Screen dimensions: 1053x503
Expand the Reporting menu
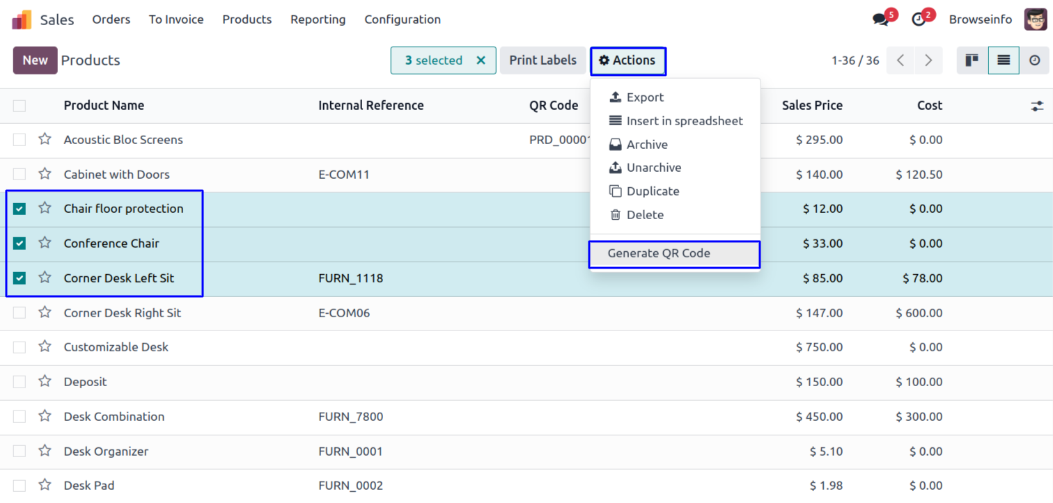[x=318, y=19]
